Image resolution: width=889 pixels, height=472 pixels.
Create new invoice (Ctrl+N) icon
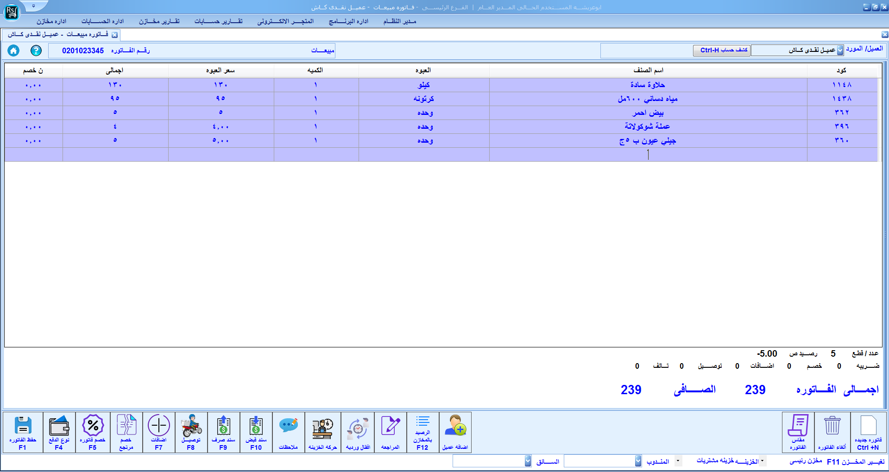[x=868, y=433]
